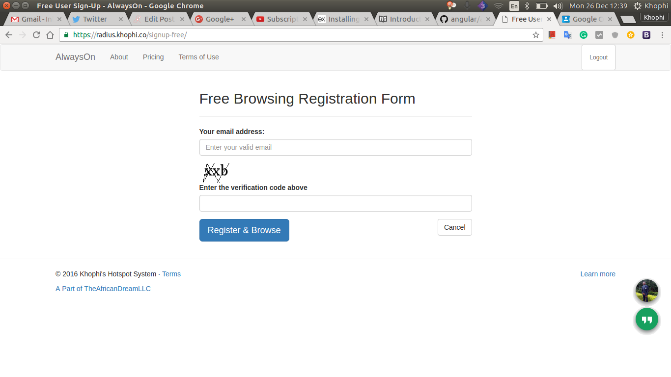Open the red dictionary extension
671x377 pixels.
click(552, 35)
